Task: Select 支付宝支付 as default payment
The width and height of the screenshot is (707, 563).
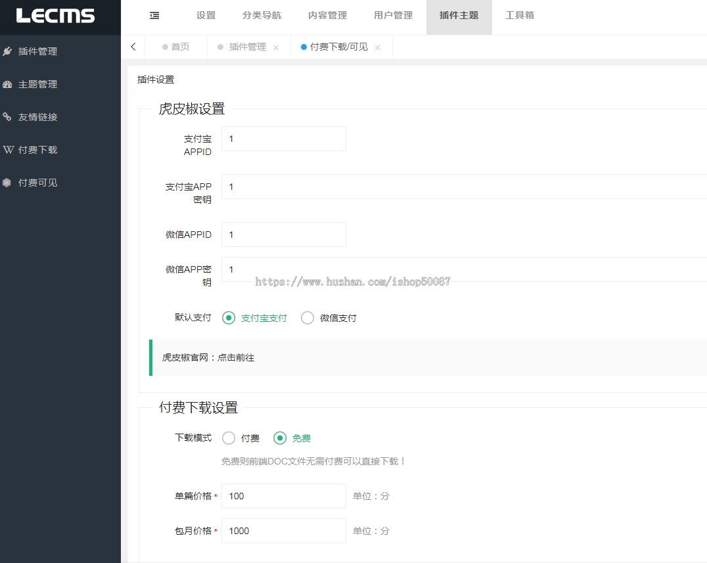Action: pyautogui.click(x=255, y=318)
